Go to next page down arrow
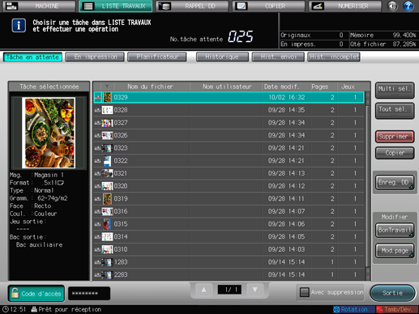The width and height of the screenshot is (419, 314). (254, 290)
